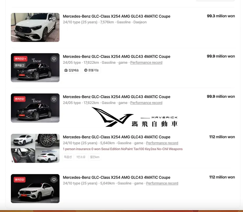Image resolution: width=243 pixels, height=212 pixels.
Task: Click 112 million won price on 5,649km listing
Action: coord(222,177)
